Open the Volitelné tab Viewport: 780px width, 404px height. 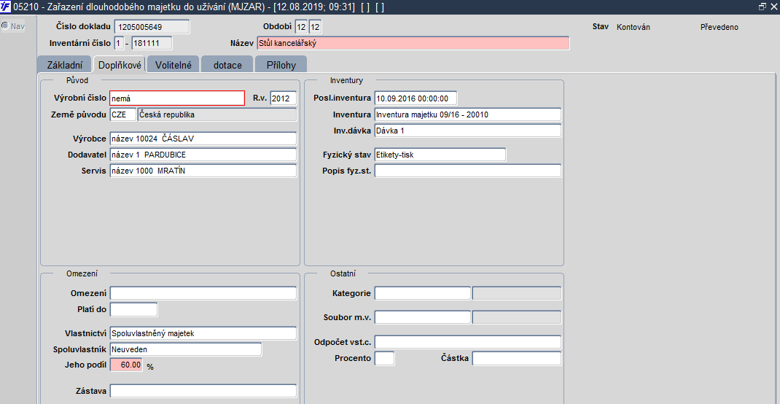coord(173,65)
